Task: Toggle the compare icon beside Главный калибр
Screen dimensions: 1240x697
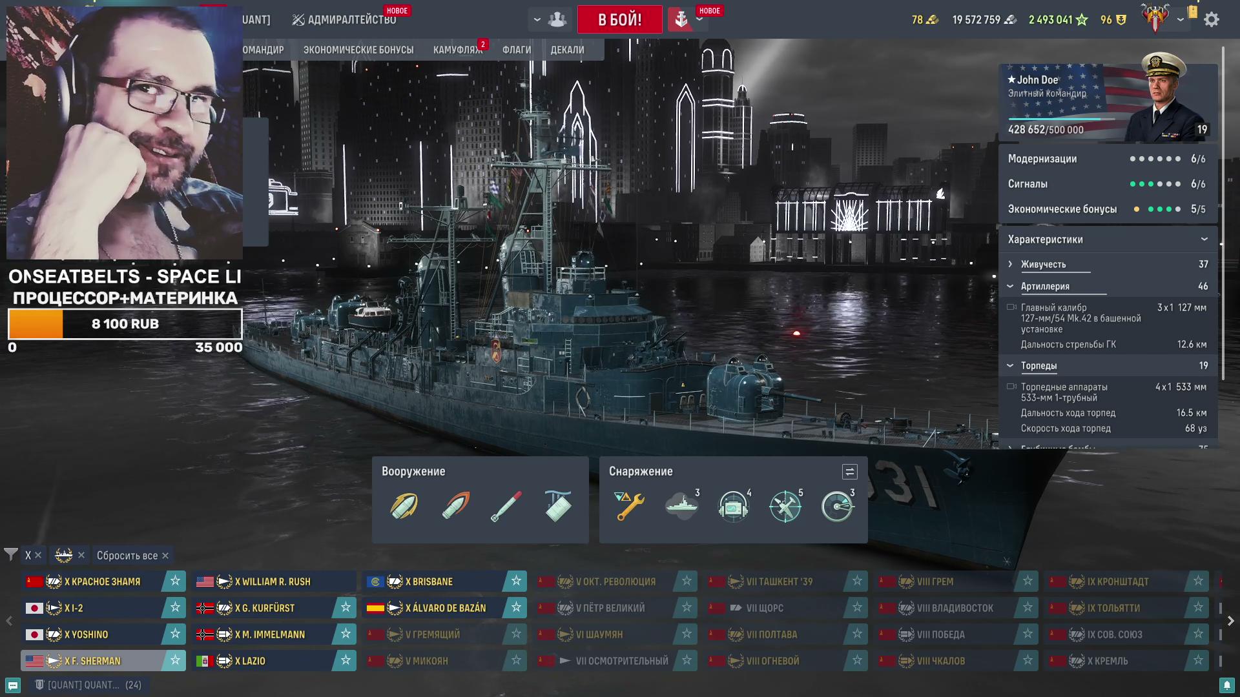Action: pos(1011,307)
